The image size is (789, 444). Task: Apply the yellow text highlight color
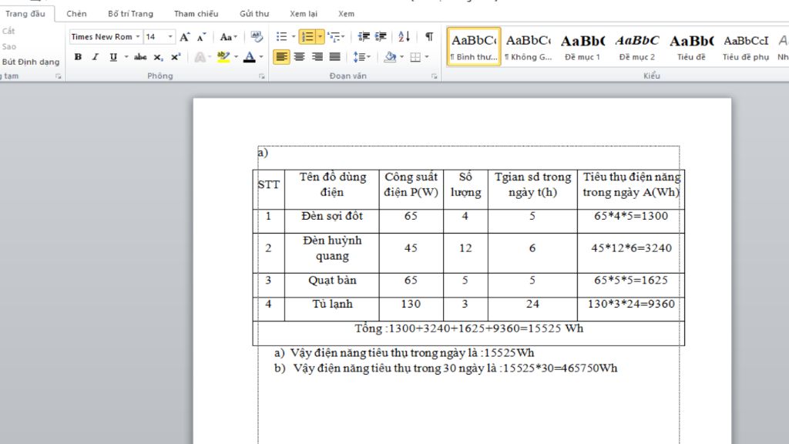tap(223, 57)
